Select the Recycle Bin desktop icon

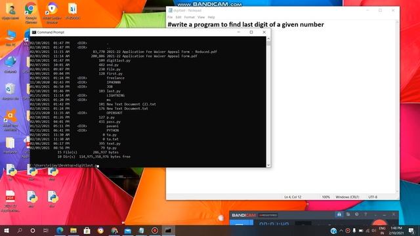10,92
